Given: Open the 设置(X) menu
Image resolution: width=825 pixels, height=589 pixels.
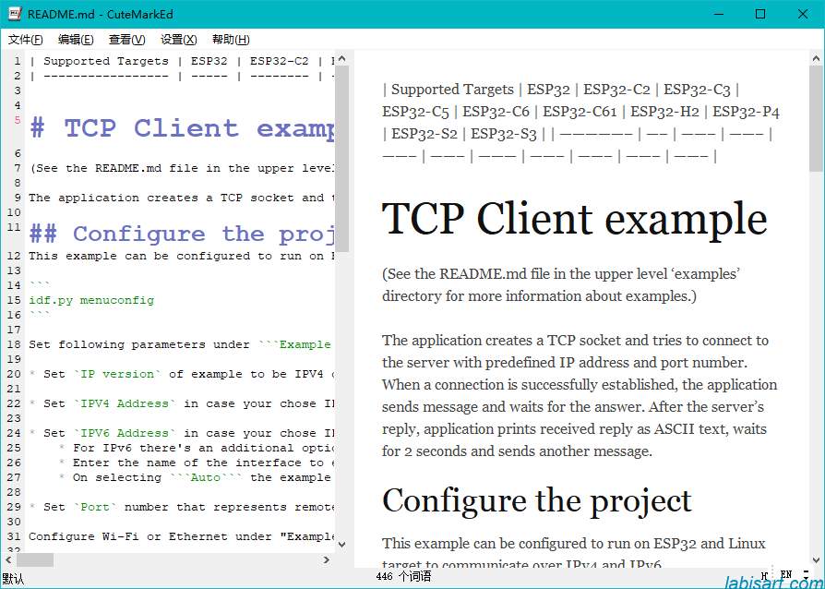Looking at the screenshot, I should pyautogui.click(x=178, y=40).
